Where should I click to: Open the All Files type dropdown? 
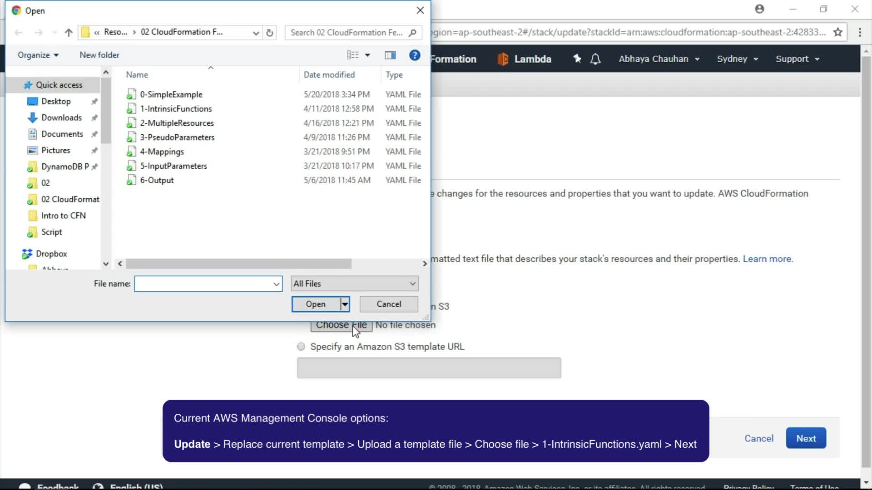[355, 284]
